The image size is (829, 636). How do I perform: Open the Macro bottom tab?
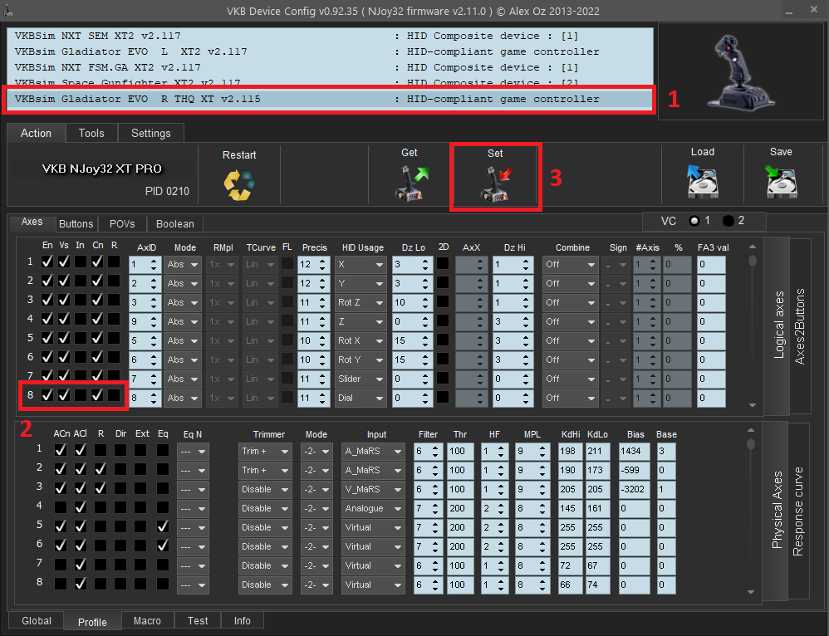pos(147,621)
